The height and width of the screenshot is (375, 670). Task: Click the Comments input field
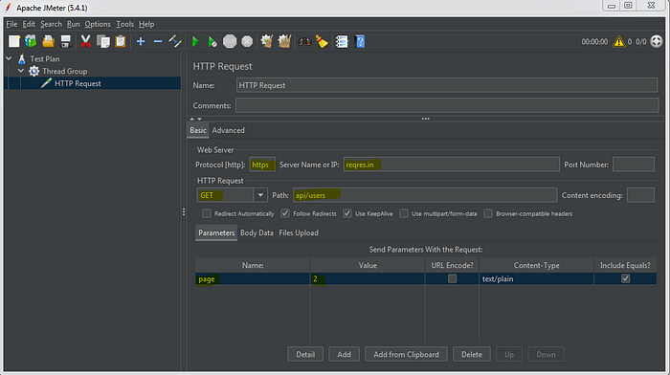(447, 105)
